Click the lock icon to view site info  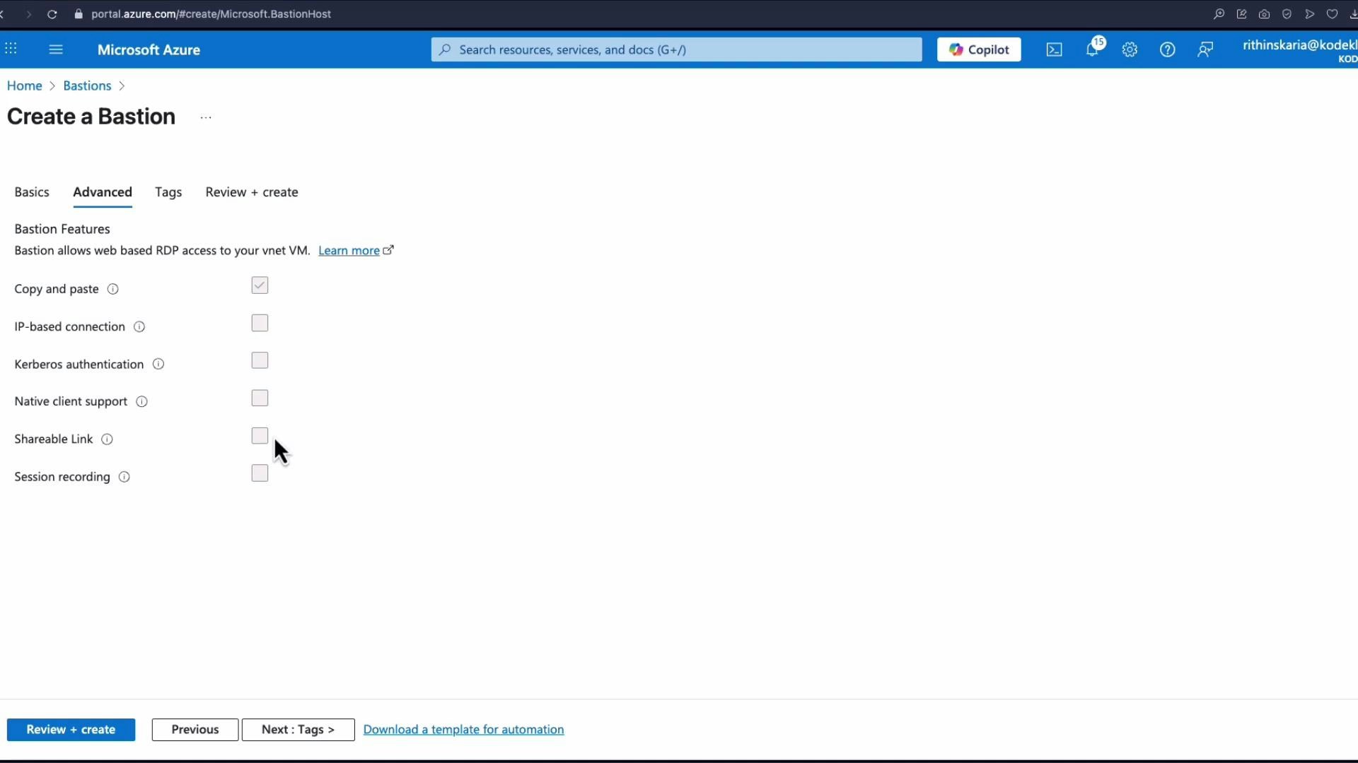tap(79, 14)
